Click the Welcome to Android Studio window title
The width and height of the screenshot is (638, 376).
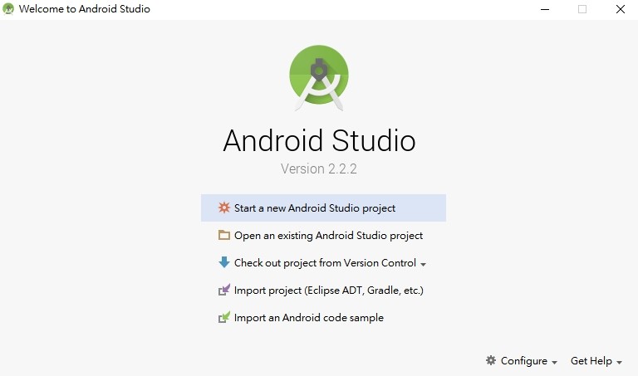coord(84,9)
